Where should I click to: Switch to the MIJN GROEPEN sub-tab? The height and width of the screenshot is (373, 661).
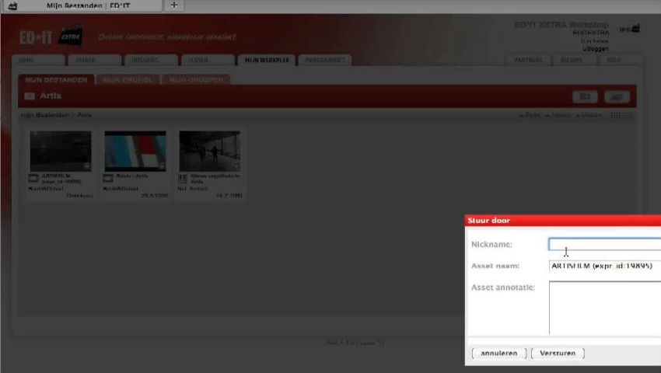[196, 80]
